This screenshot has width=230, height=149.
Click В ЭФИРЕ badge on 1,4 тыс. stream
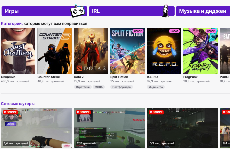point(10,112)
